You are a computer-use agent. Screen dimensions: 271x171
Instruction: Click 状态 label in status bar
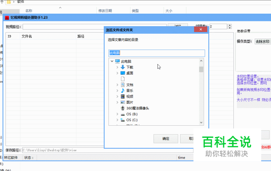(x=29, y=158)
